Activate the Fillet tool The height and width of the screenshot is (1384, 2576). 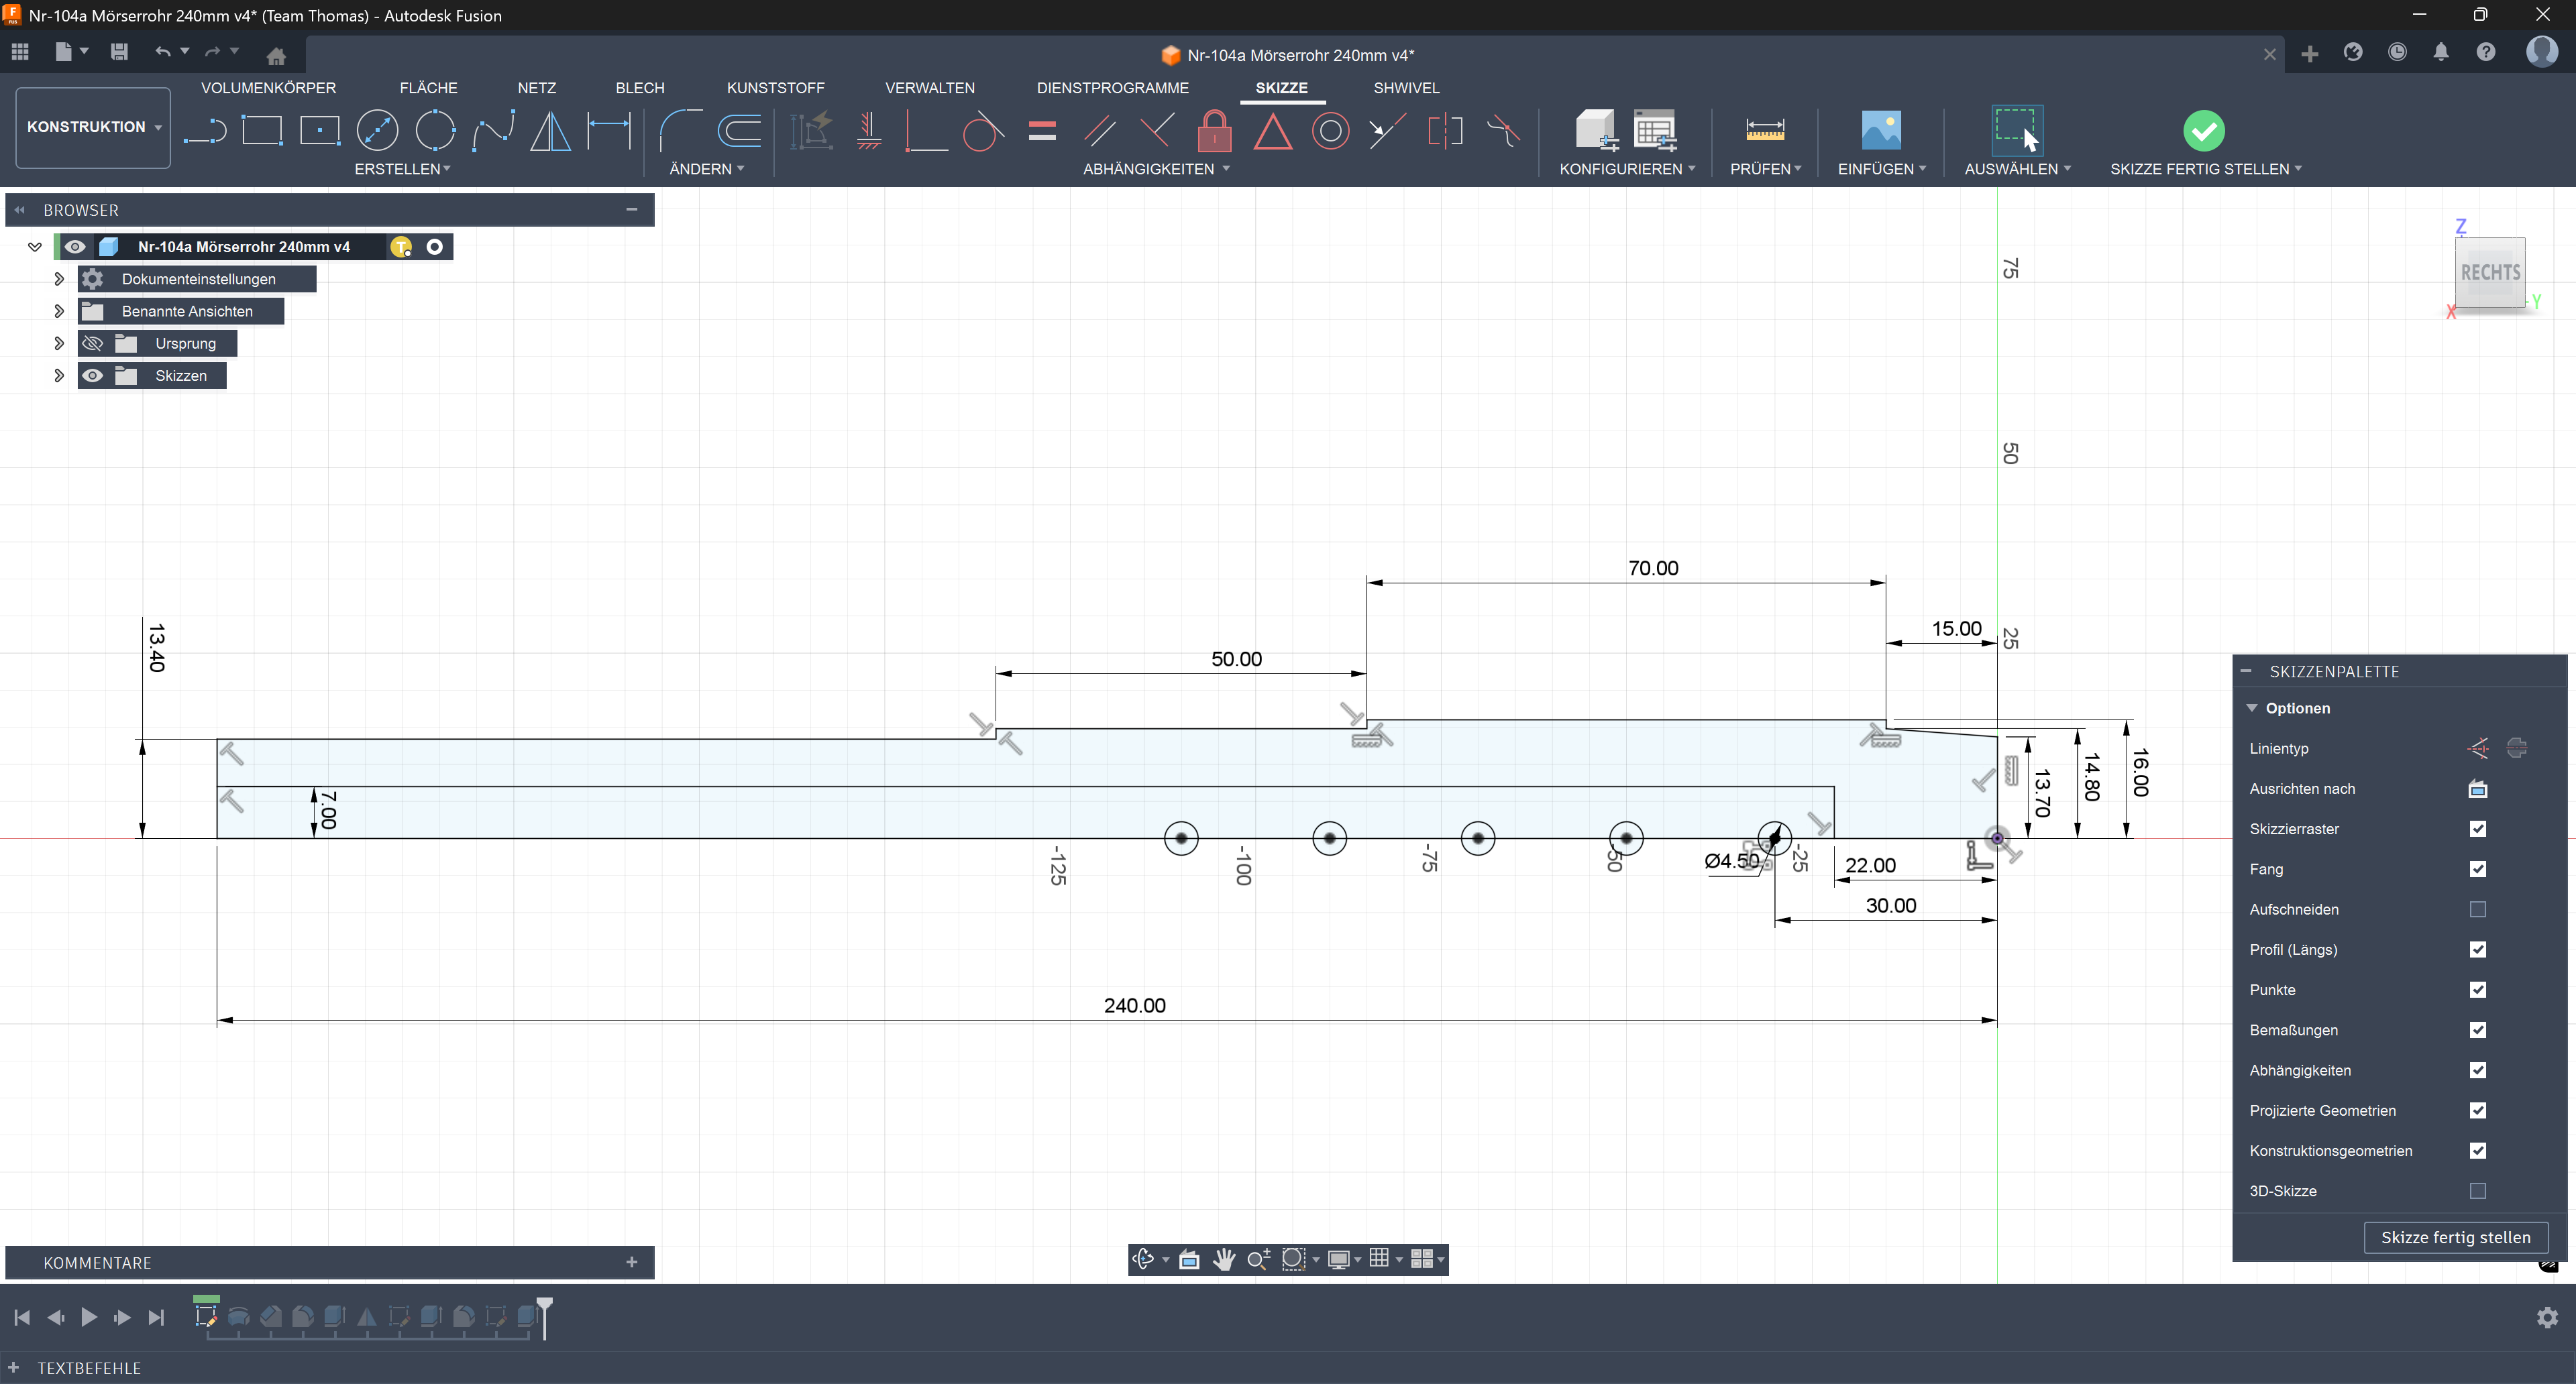(681, 131)
